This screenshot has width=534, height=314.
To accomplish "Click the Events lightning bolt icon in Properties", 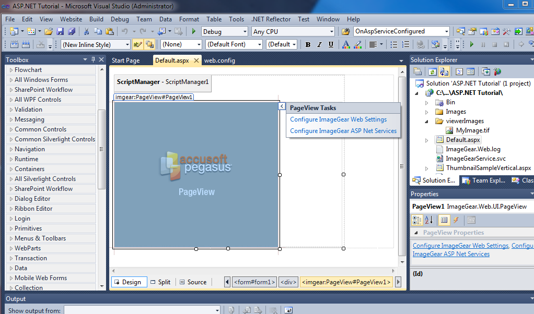I will pos(456,220).
